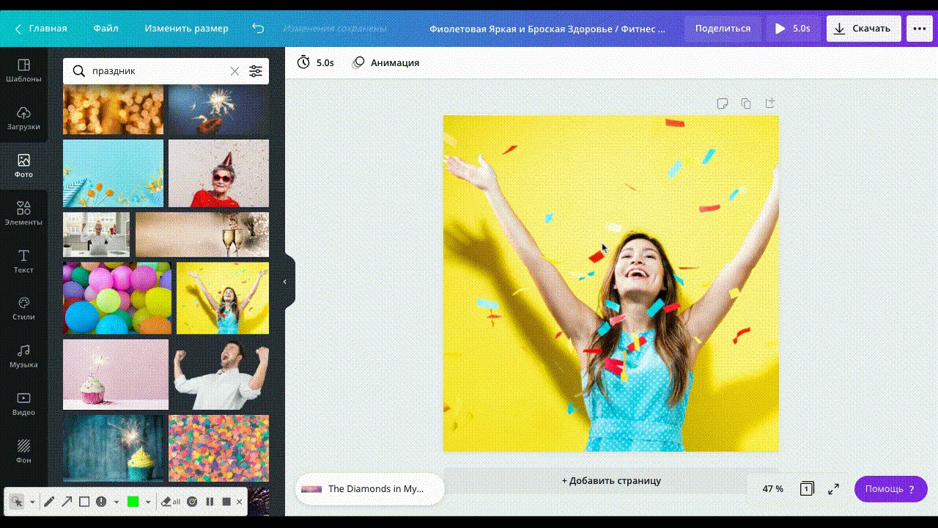Screen dimensions: 938x528
Task: Duplicate the page with the copy icon
Action: point(746,103)
